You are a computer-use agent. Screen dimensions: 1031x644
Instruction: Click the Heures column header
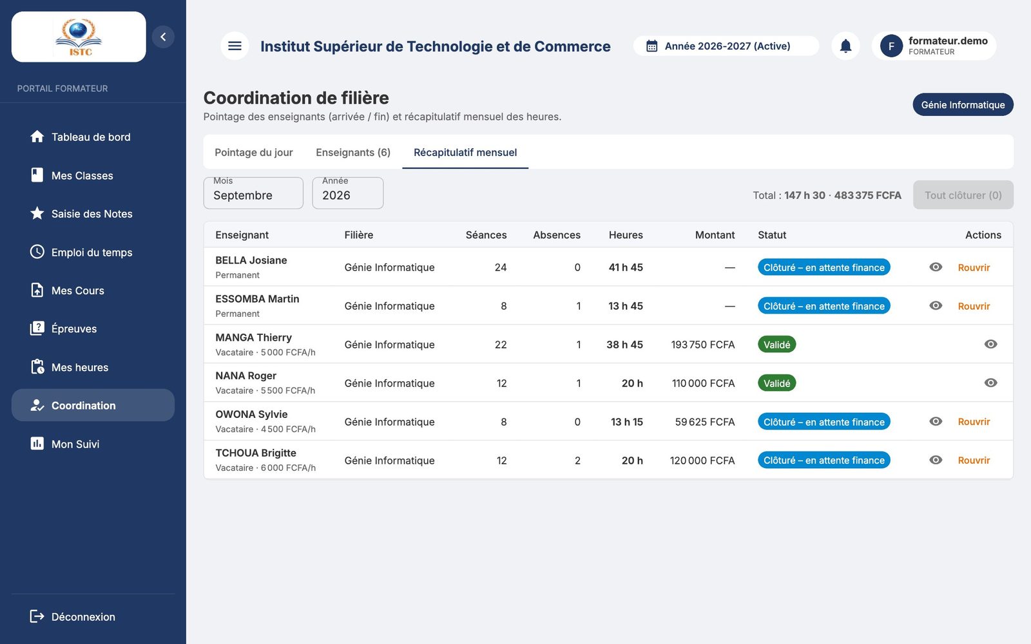click(626, 234)
